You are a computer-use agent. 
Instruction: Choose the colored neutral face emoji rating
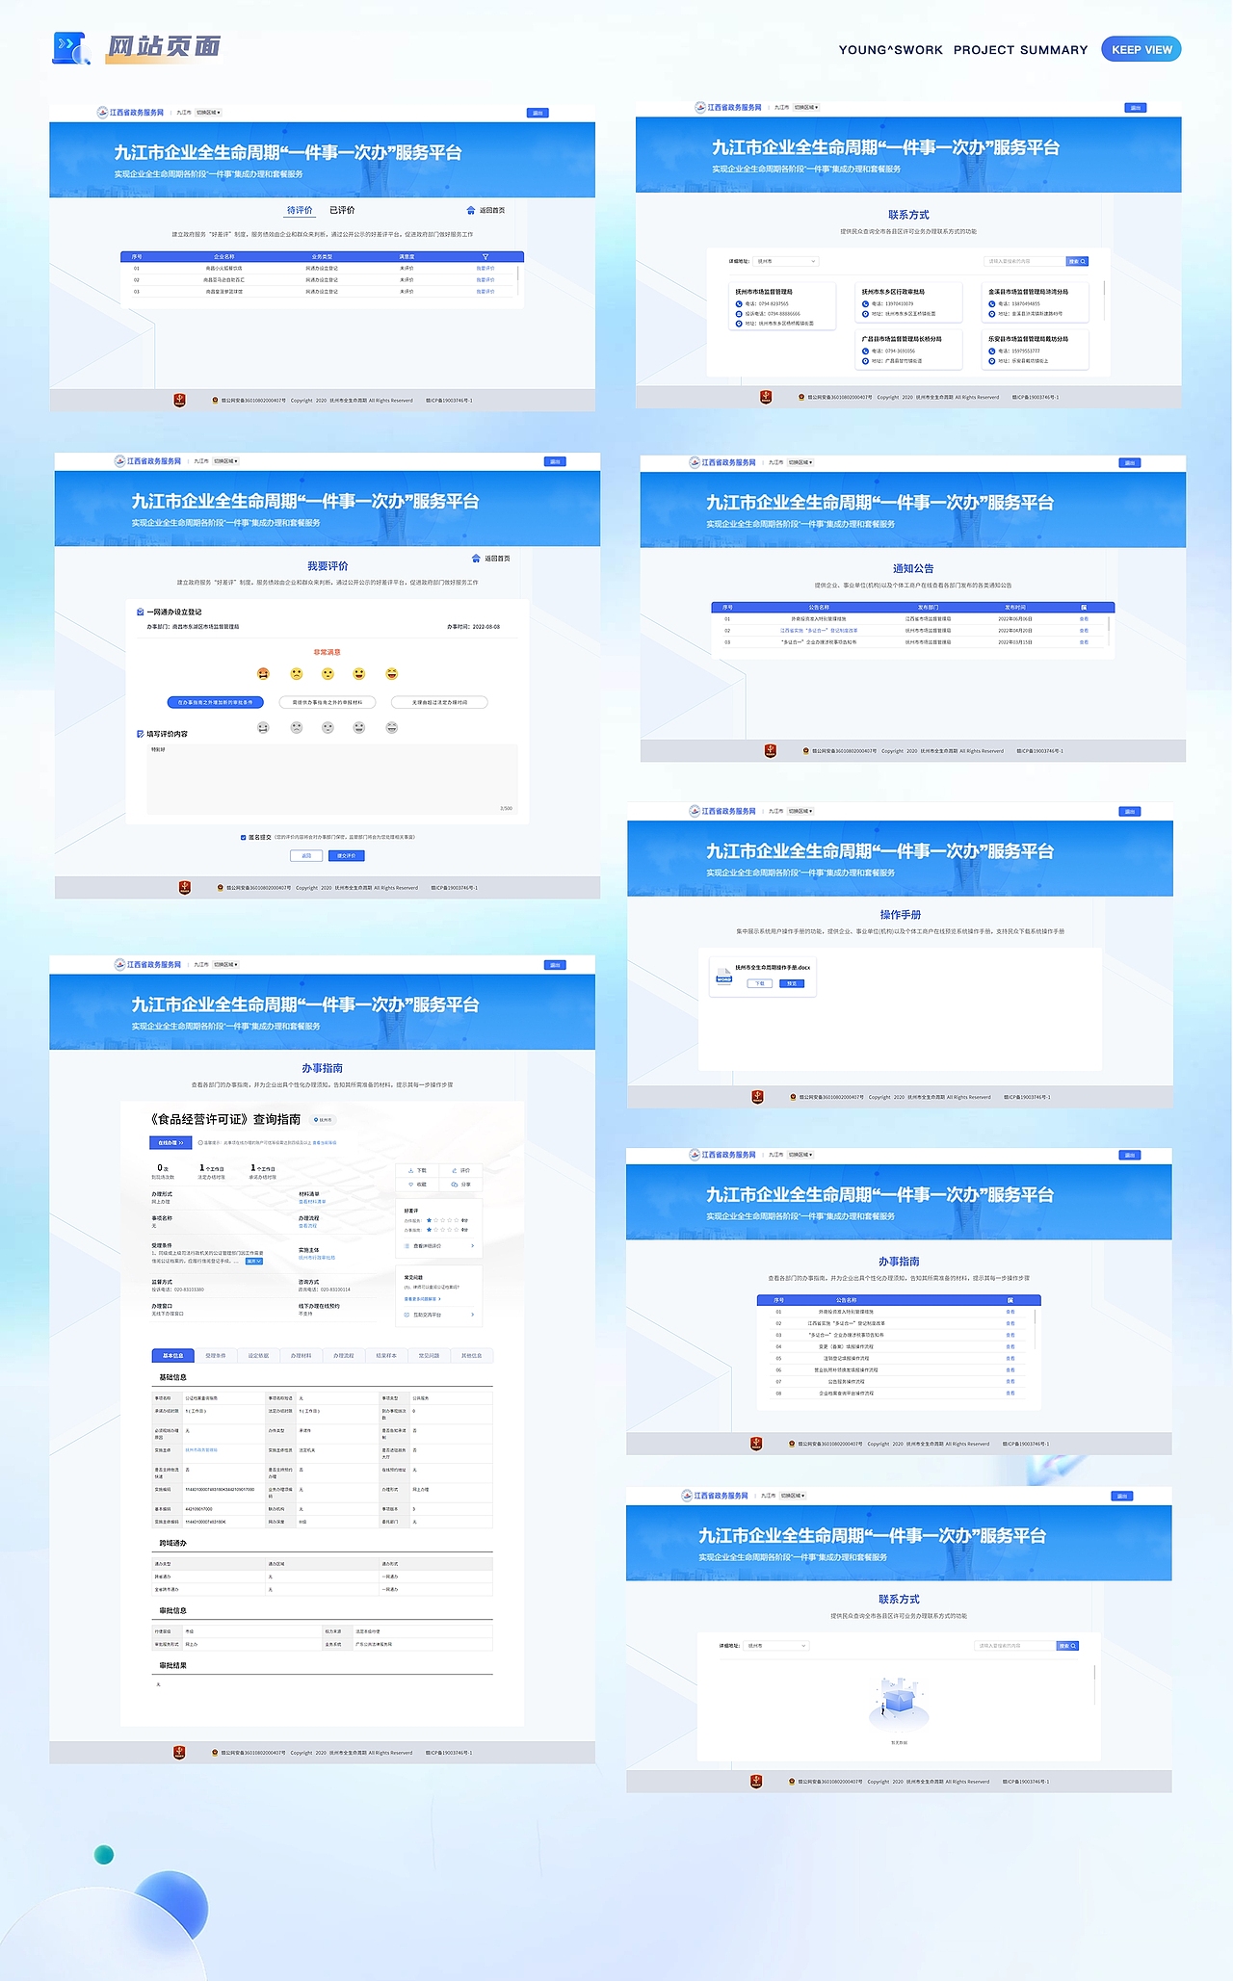pyautogui.click(x=328, y=674)
